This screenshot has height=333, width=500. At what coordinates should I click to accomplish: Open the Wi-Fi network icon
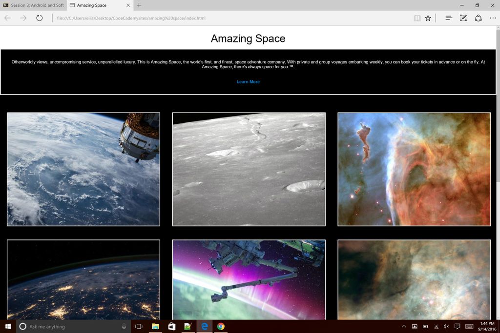click(436, 326)
